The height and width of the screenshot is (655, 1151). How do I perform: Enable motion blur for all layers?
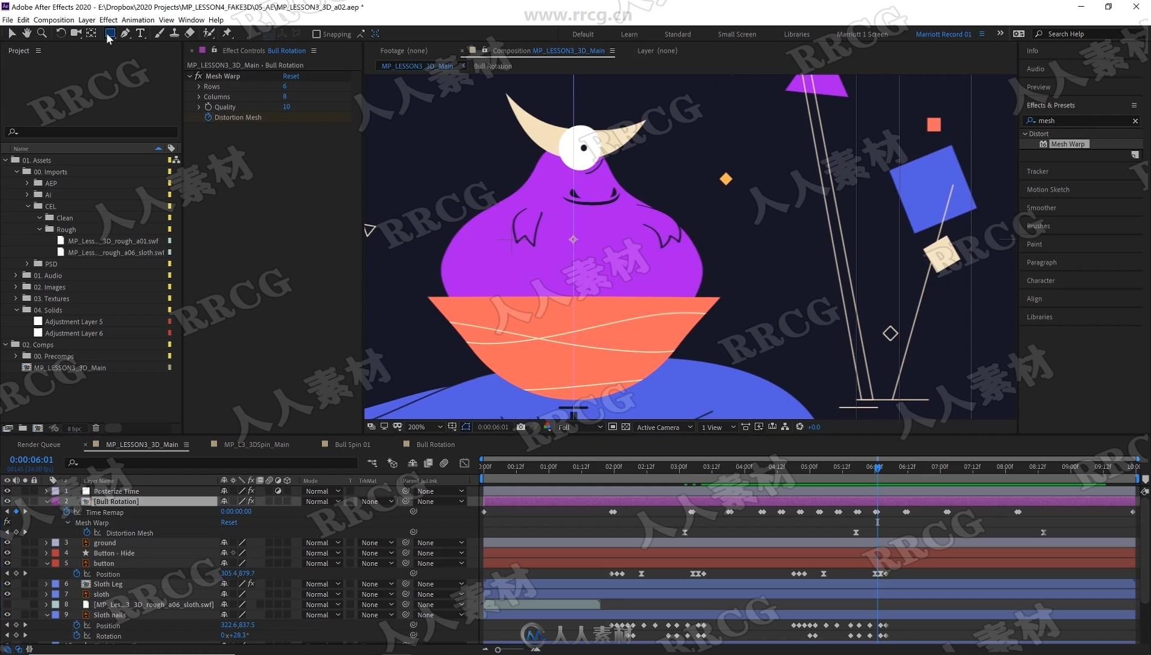point(444,463)
